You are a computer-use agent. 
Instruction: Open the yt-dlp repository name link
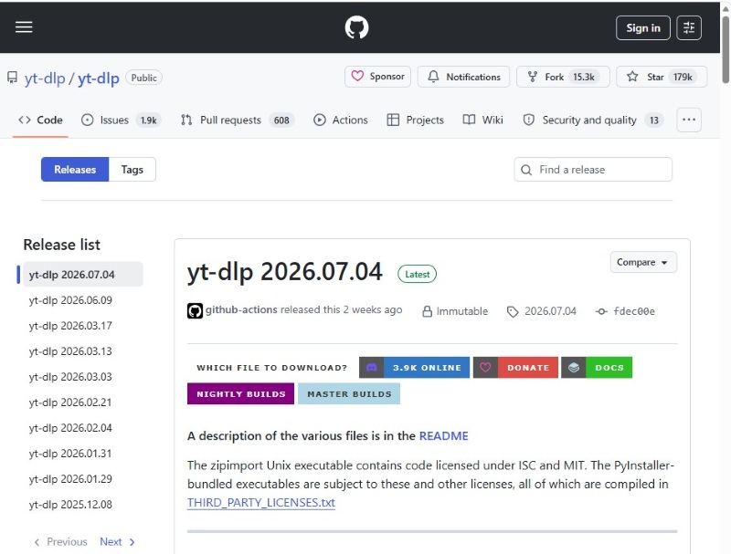(x=99, y=78)
